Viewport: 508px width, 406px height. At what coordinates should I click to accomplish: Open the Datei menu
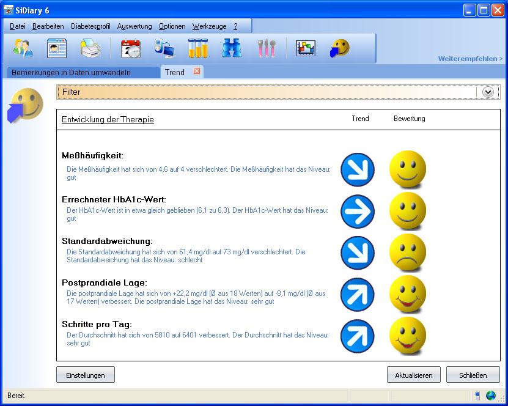pyautogui.click(x=18, y=26)
